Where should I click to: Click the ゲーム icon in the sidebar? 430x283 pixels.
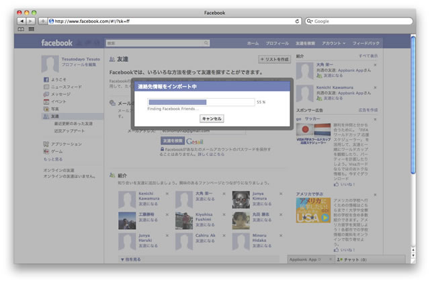coord(46,151)
